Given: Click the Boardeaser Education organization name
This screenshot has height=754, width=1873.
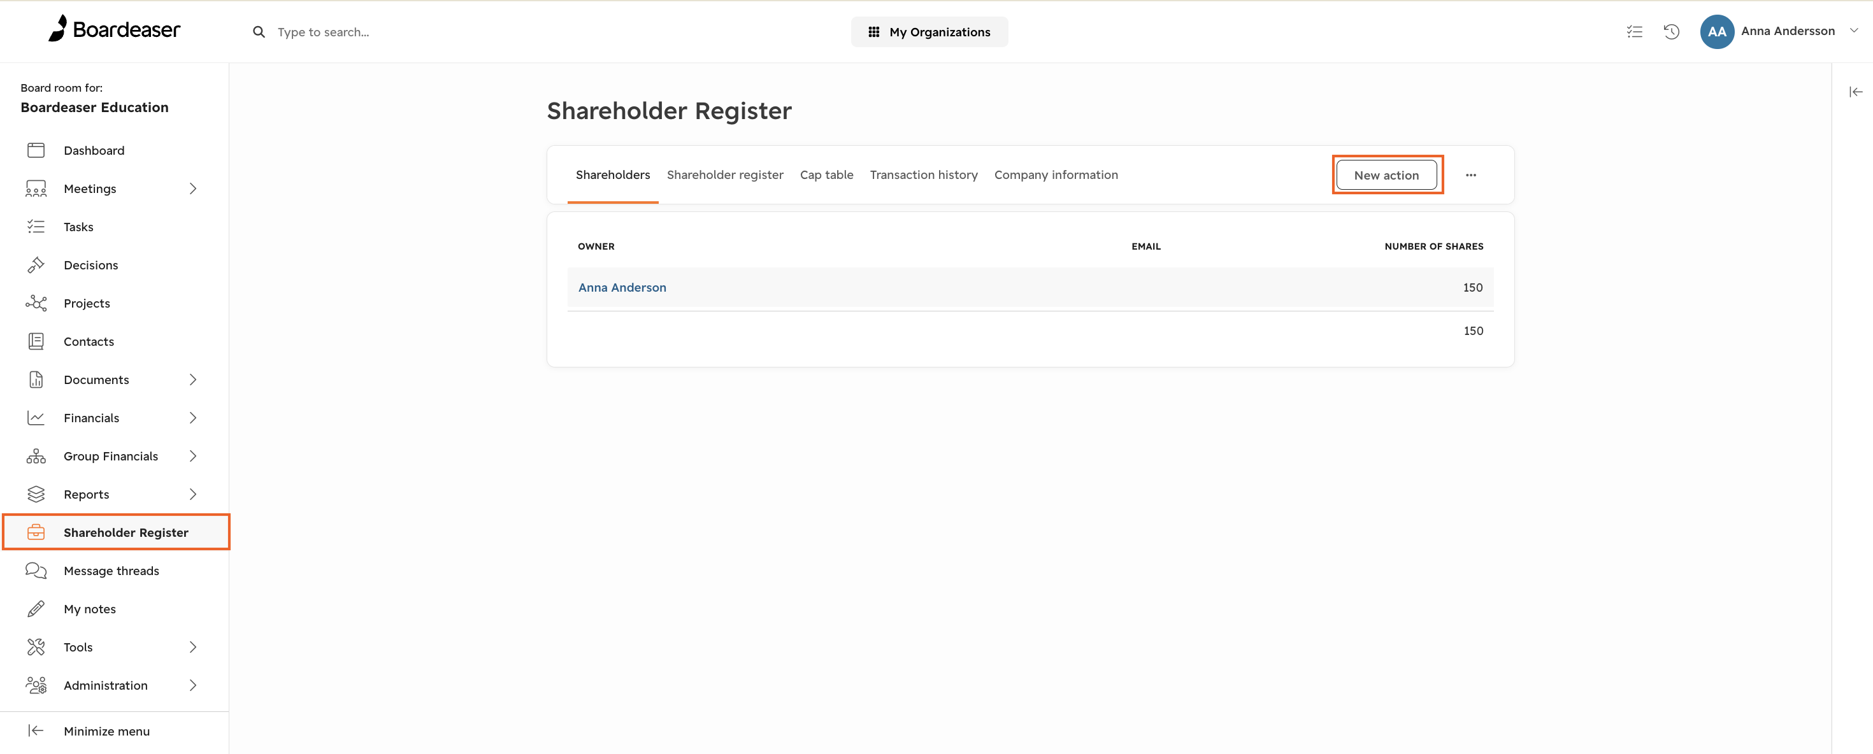Looking at the screenshot, I should point(94,108).
